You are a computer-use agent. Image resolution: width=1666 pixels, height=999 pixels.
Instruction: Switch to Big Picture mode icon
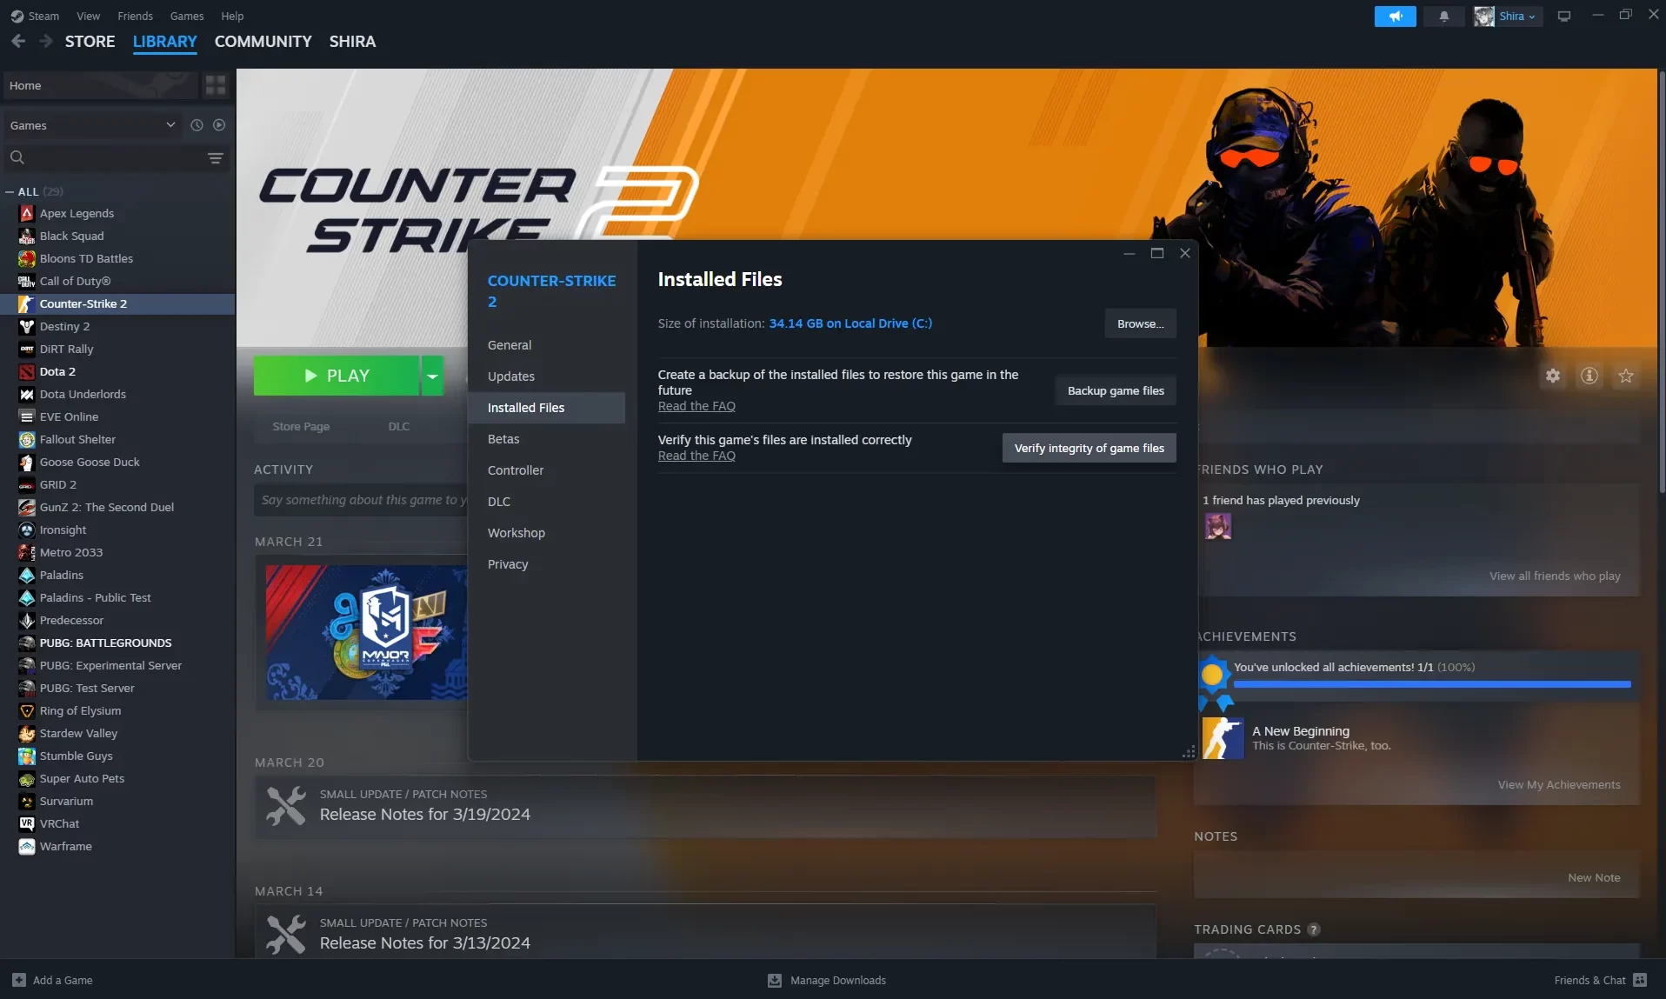(x=1564, y=17)
